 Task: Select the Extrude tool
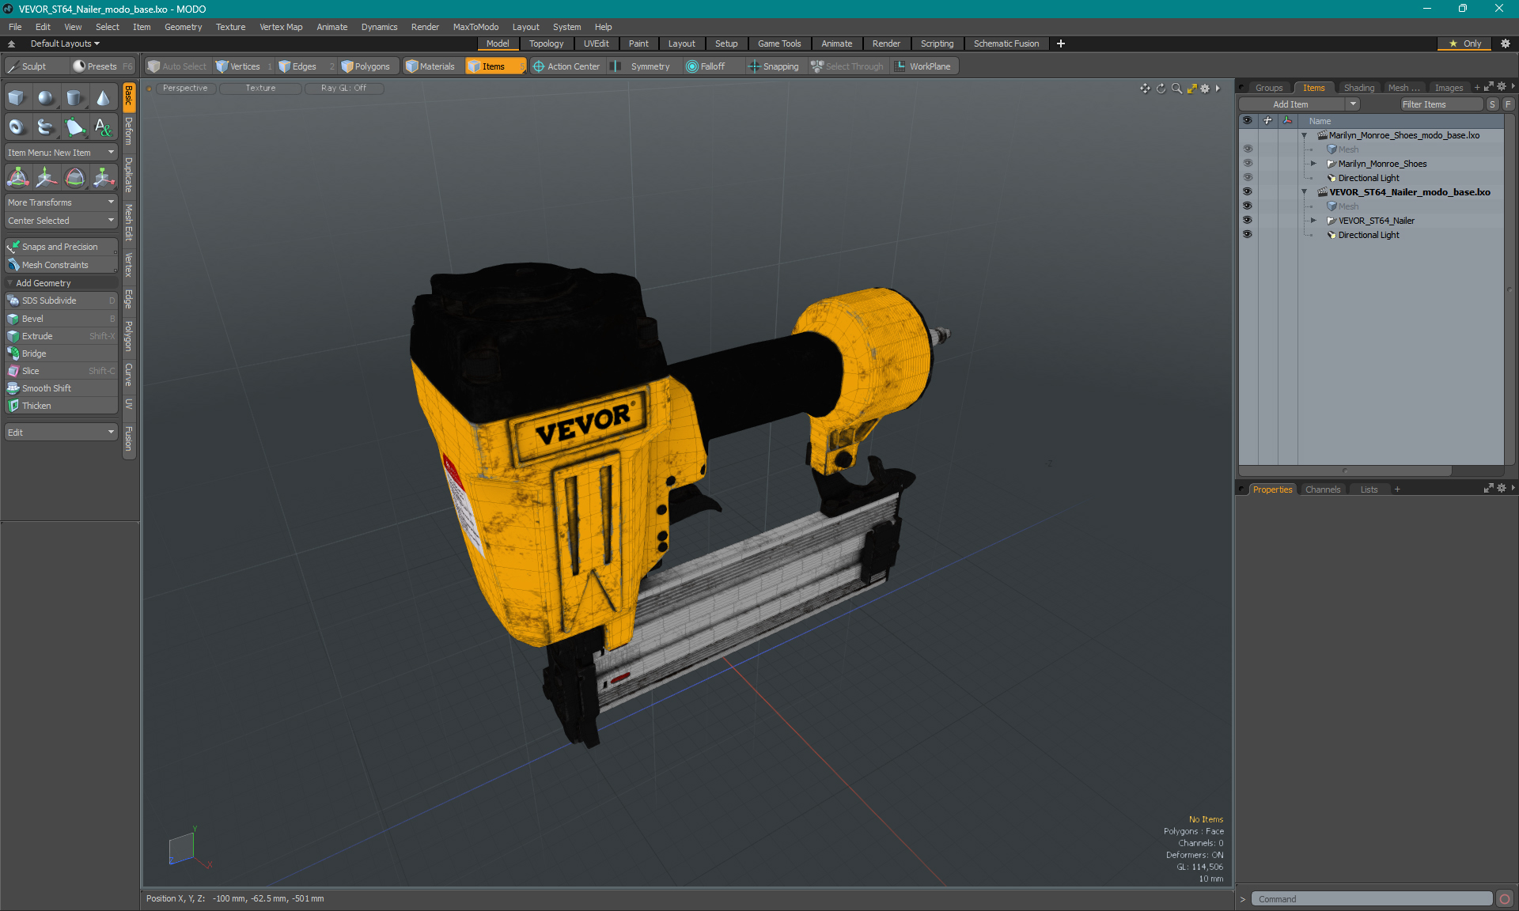pos(61,336)
